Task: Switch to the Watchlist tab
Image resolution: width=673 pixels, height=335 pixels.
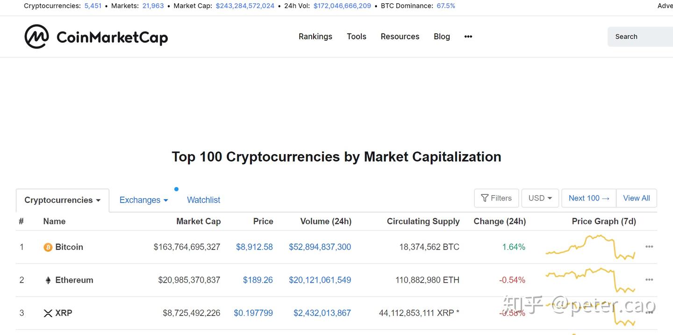Action: click(203, 200)
